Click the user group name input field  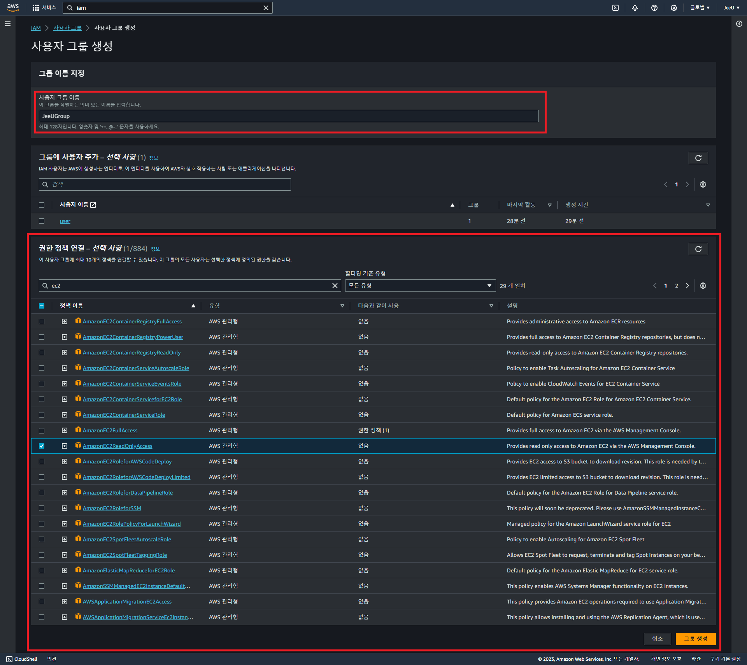coord(288,116)
